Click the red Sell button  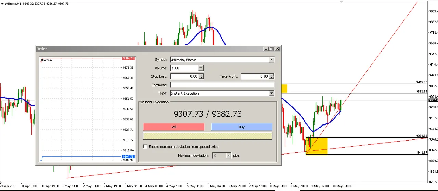173,127
